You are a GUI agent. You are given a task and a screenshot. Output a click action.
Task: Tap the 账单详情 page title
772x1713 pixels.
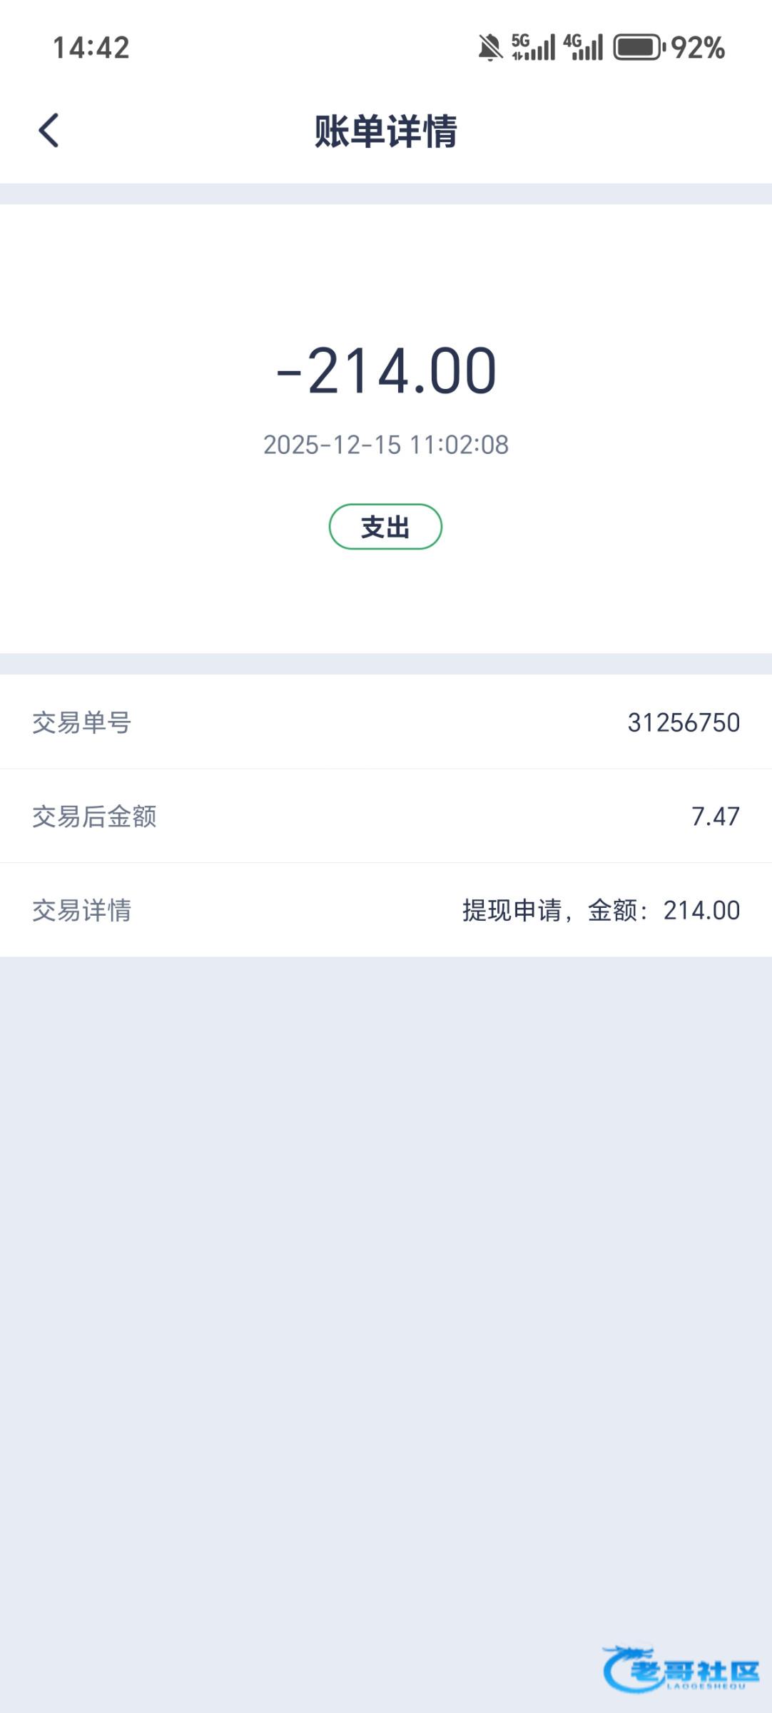386,131
